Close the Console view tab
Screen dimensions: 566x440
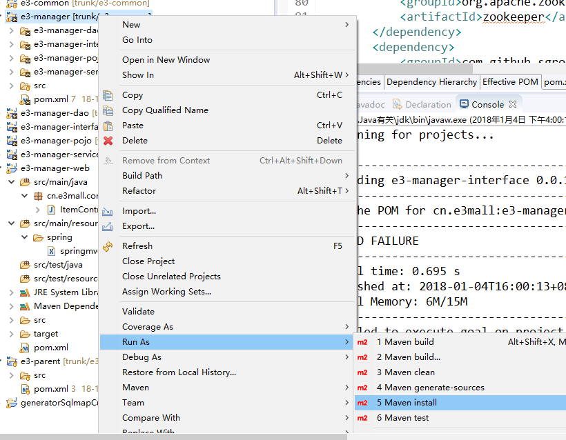point(513,104)
